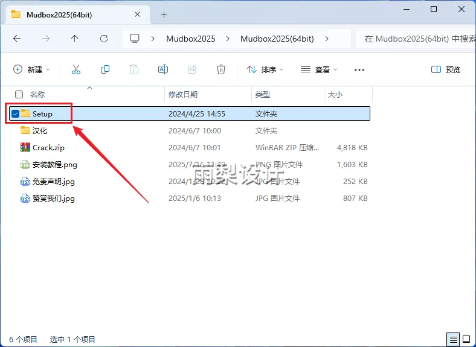Viewport: 476px width, 347px height.
Task: Sort by the 修改日期 column header
Action: coord(183,94)
